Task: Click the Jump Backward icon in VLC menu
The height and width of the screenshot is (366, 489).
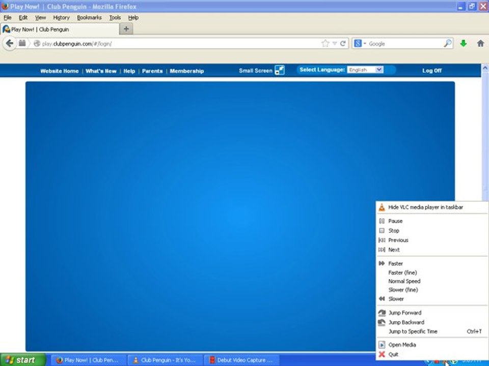Action: [x=382, y=322]
